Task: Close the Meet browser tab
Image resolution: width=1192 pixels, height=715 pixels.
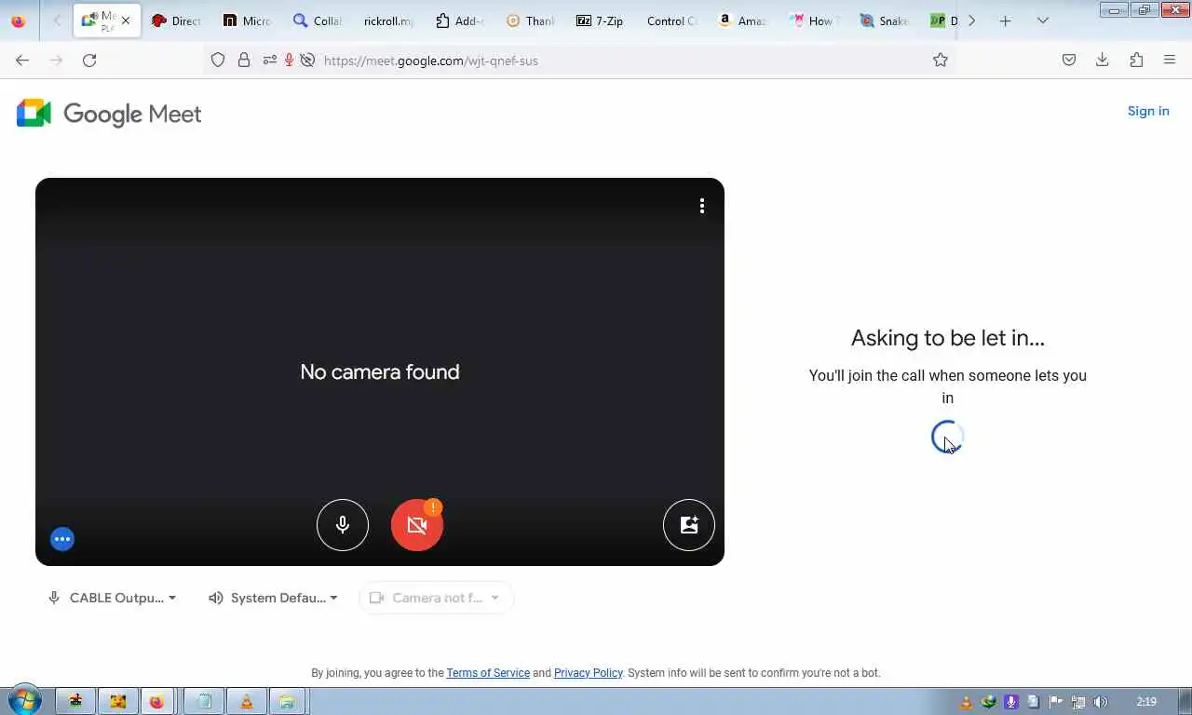Action: [x=126, y=20]
